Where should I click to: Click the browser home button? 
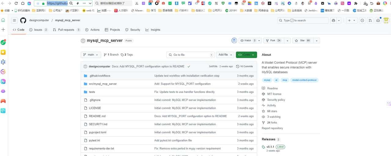coord(23,3)
